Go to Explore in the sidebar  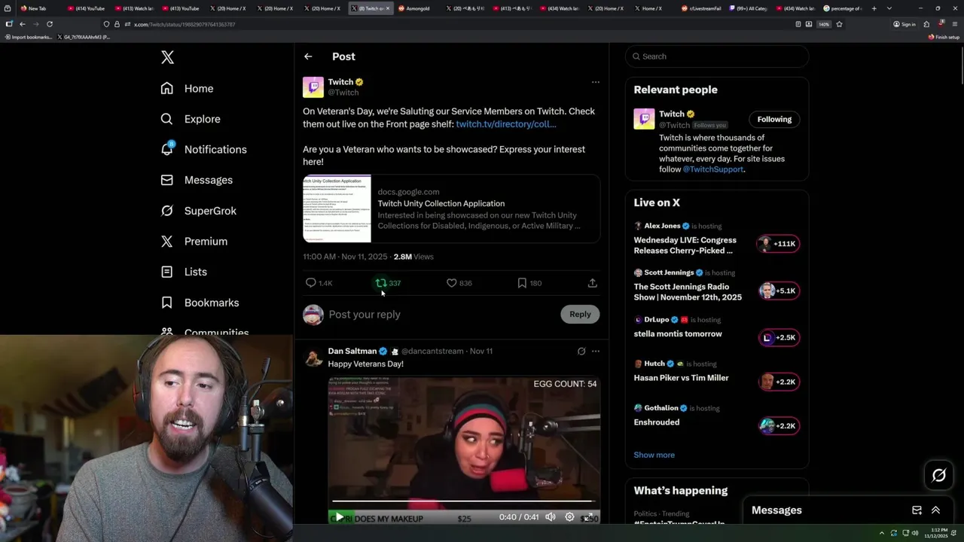tap(191, 119)
